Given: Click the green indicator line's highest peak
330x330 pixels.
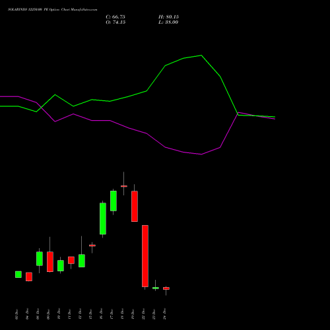Looking at the screenshot, I should [x=201, y=55].
